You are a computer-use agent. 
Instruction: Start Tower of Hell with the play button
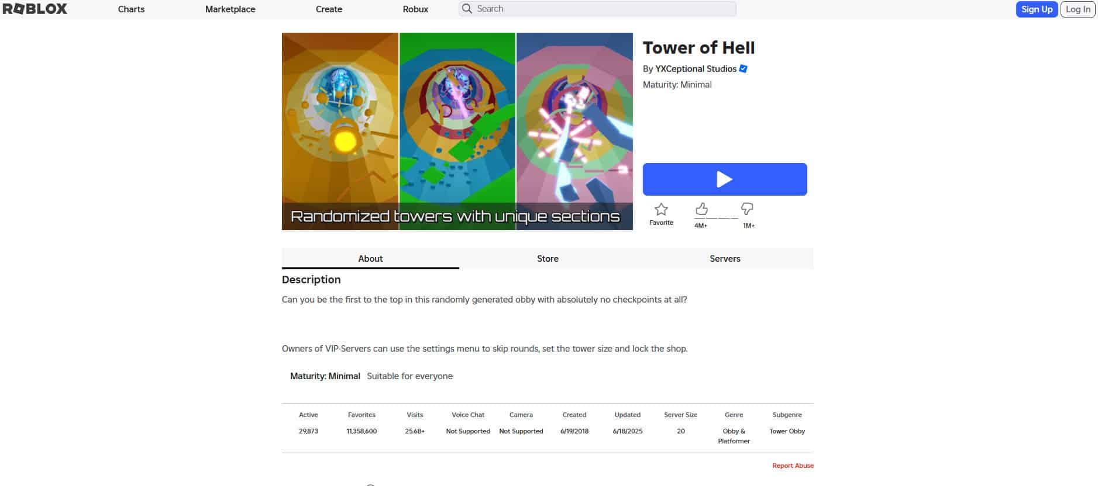(x=725, y=179)
